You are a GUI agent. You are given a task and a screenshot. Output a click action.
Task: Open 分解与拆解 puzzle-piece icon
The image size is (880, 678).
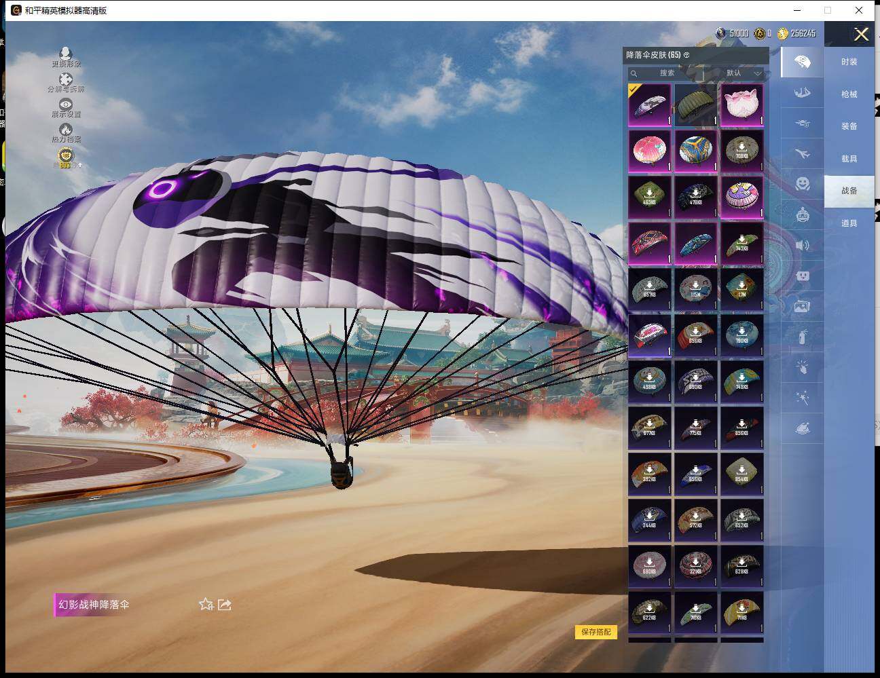[65, 80]
